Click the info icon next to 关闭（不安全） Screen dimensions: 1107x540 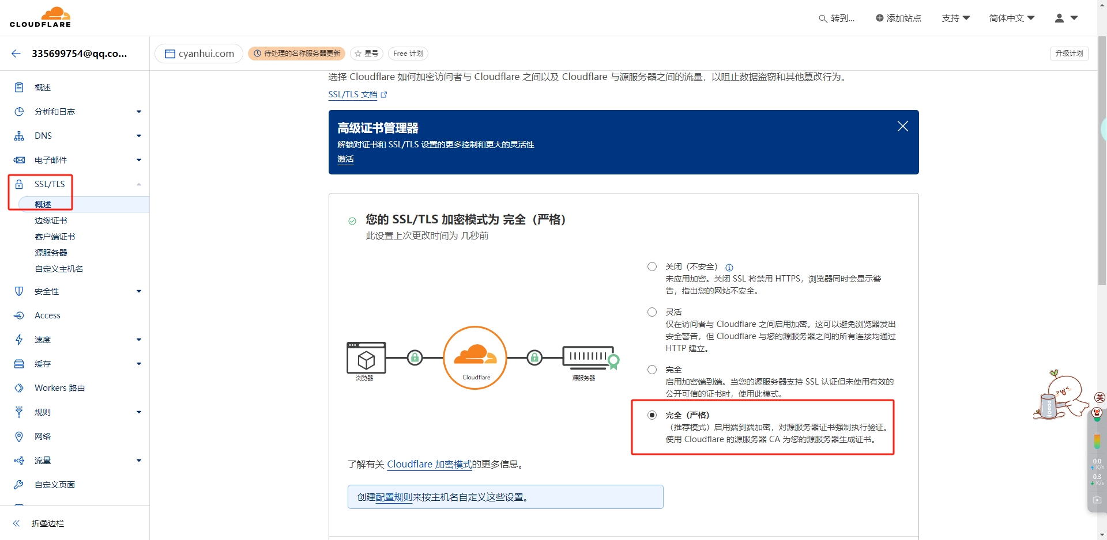coord(729,267)
